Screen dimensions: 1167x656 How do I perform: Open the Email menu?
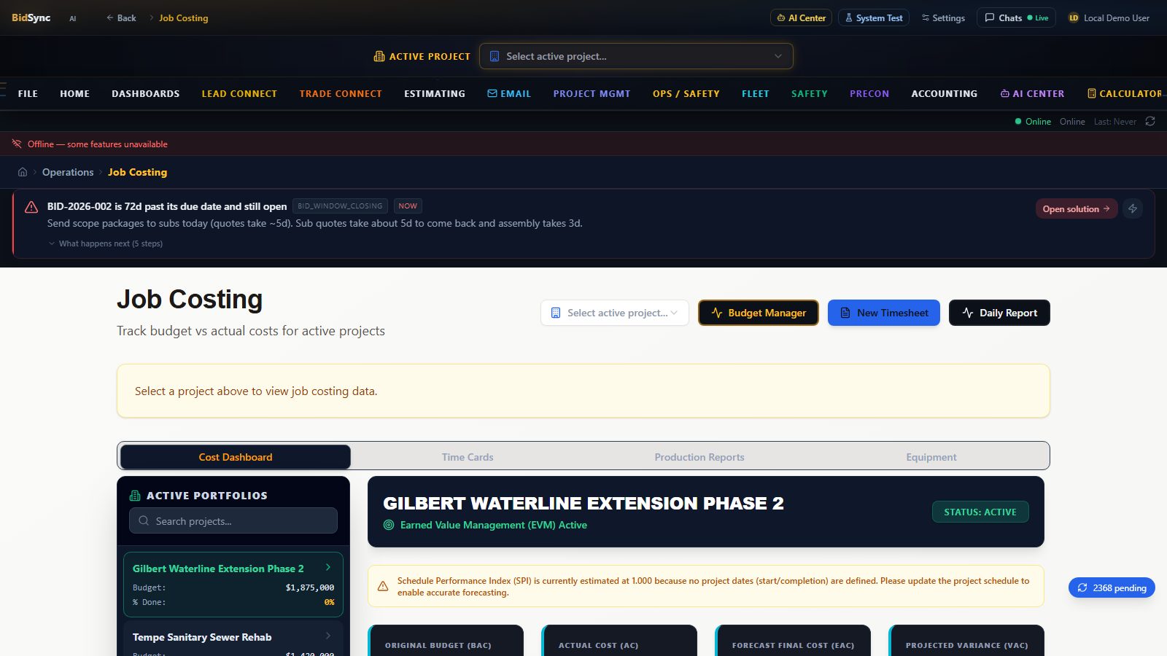pos(509,93)
